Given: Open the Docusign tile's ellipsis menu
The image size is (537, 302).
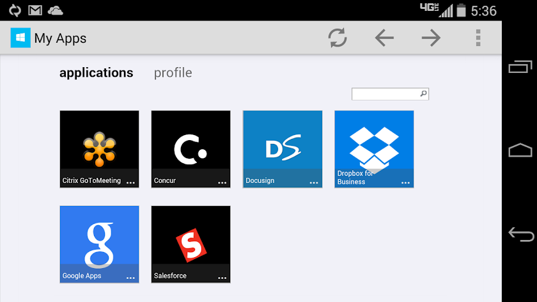Looking at the screenshot, I should (314, 183).
